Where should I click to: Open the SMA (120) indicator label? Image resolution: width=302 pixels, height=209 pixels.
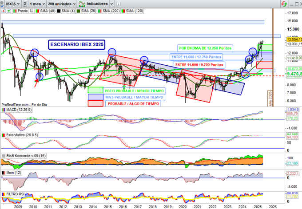(x=135, y=11)
